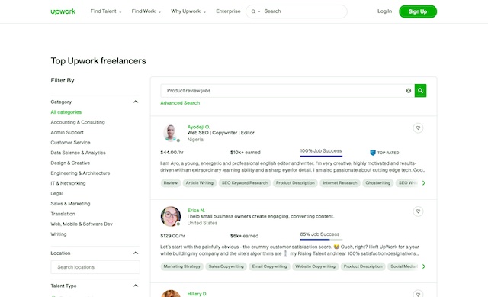
Task: Click the Log In link
Action: tap(384, 11)
